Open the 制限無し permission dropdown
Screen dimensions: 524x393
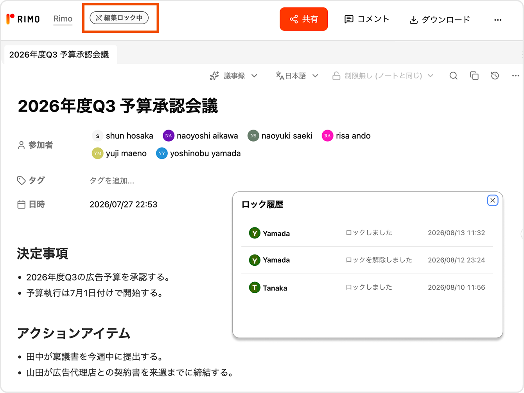click(x=383, y=76)
